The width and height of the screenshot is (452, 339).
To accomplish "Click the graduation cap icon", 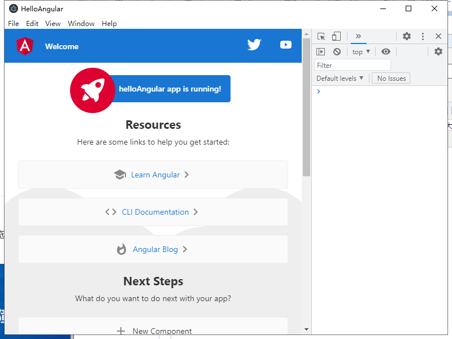I will 120,175.
